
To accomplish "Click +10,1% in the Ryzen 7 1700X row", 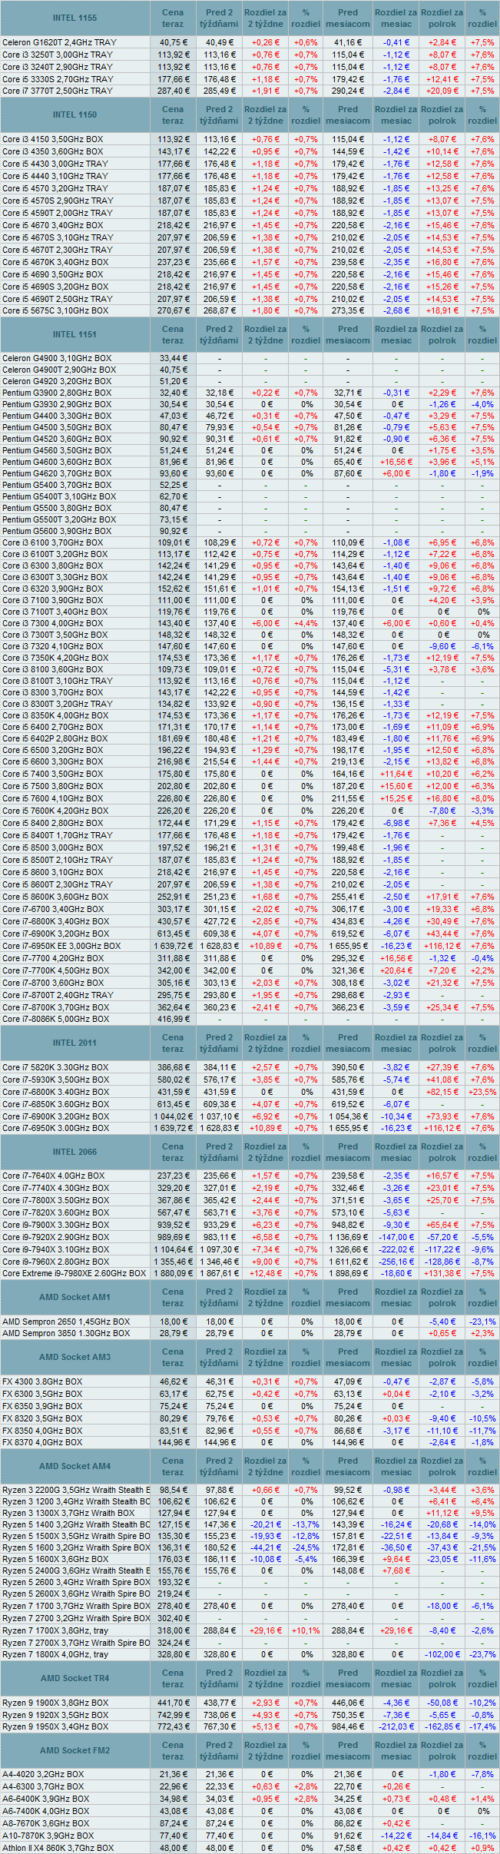I will [306, 1630].
